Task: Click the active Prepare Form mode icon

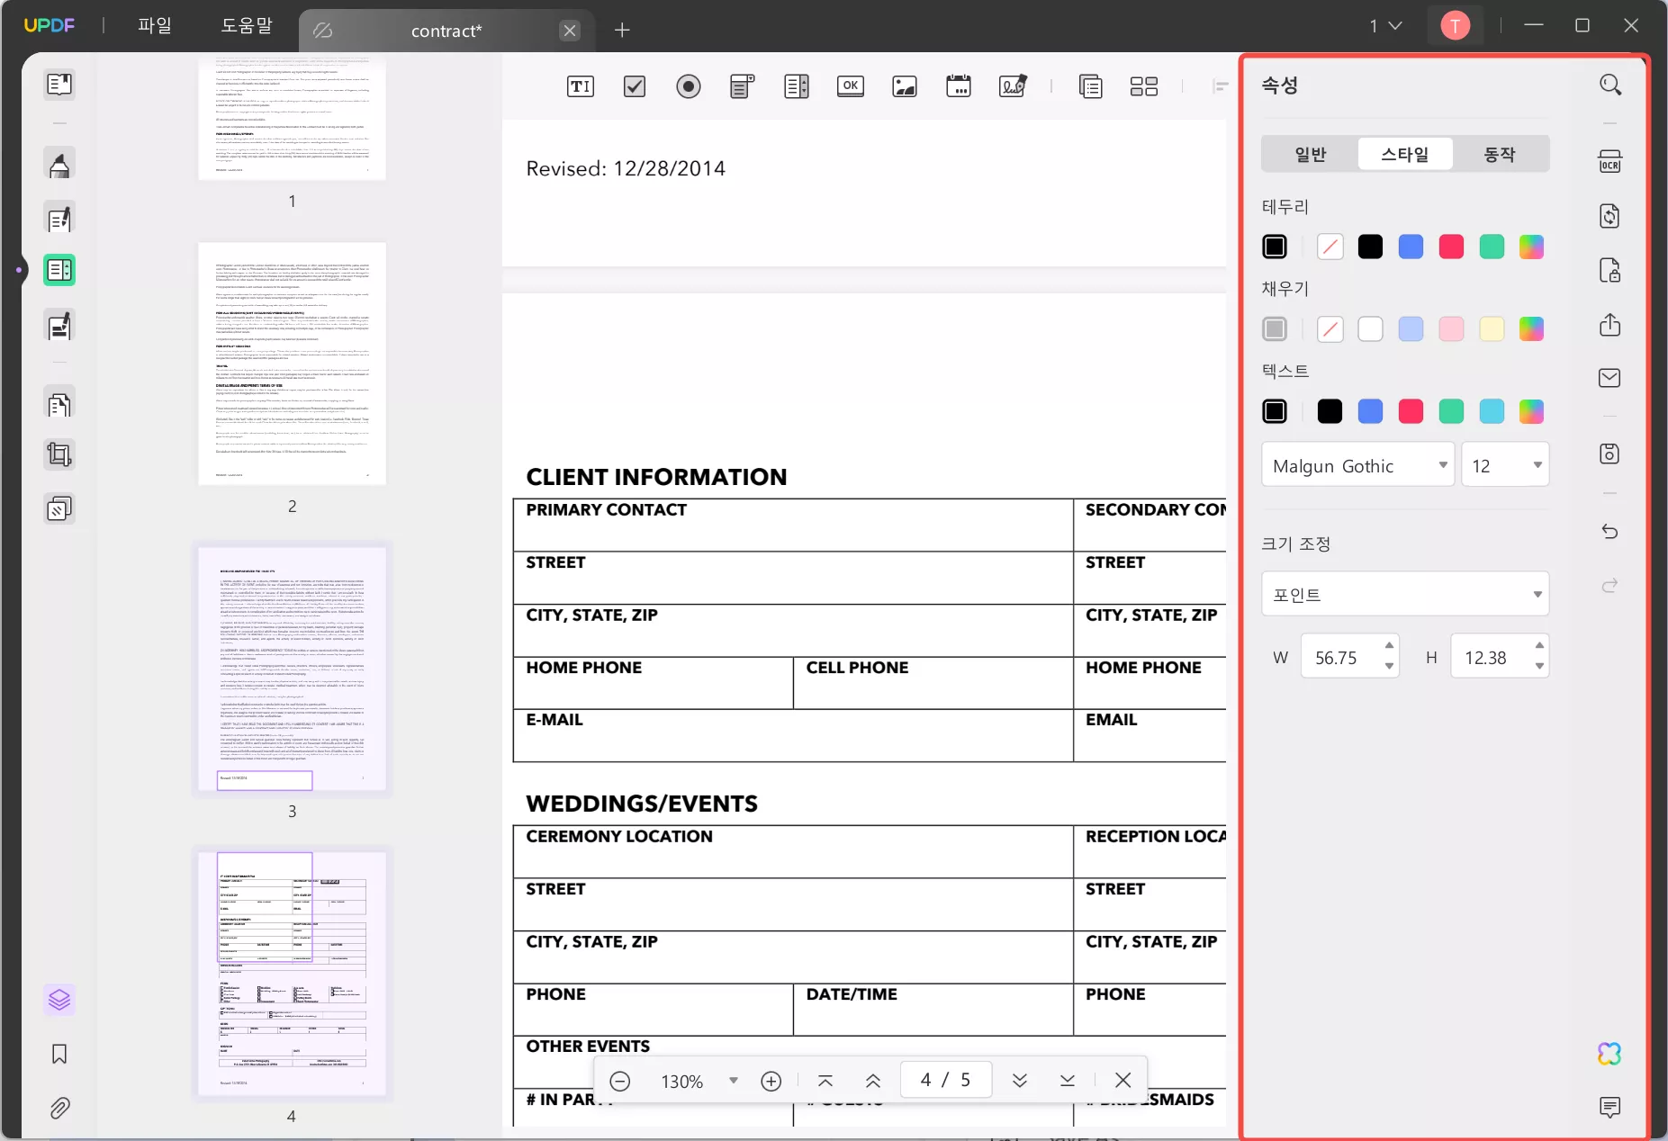Action: [59, 270]
